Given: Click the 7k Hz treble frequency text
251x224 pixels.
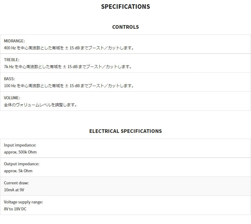Looking at the screenshot, I should [9, 67].
